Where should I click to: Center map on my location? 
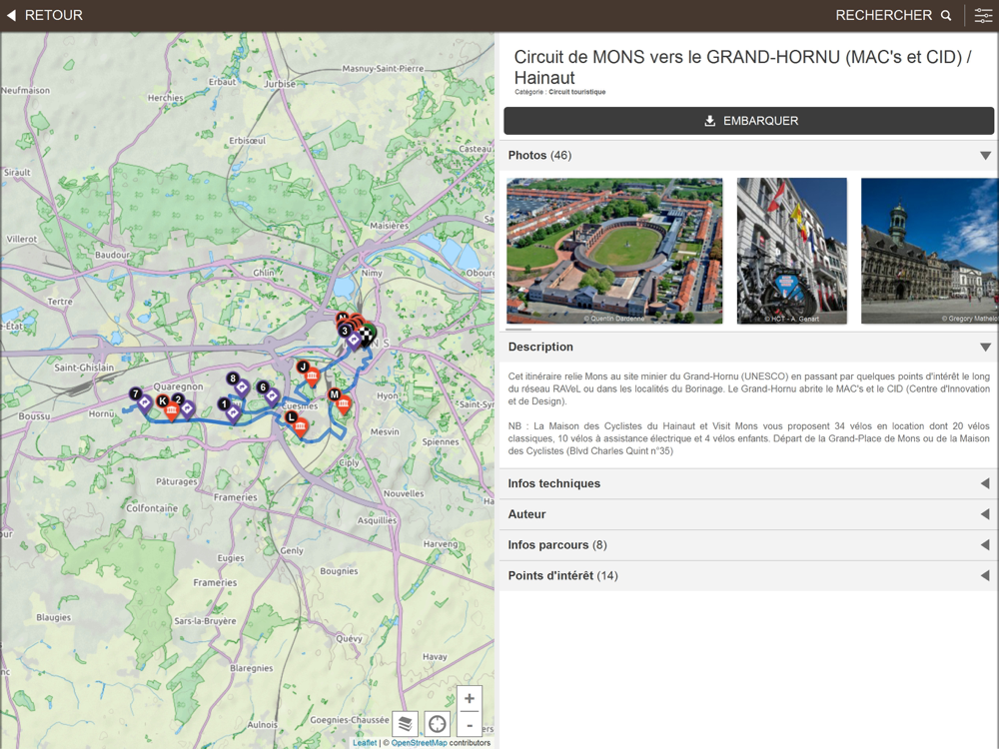coord(438,724)
